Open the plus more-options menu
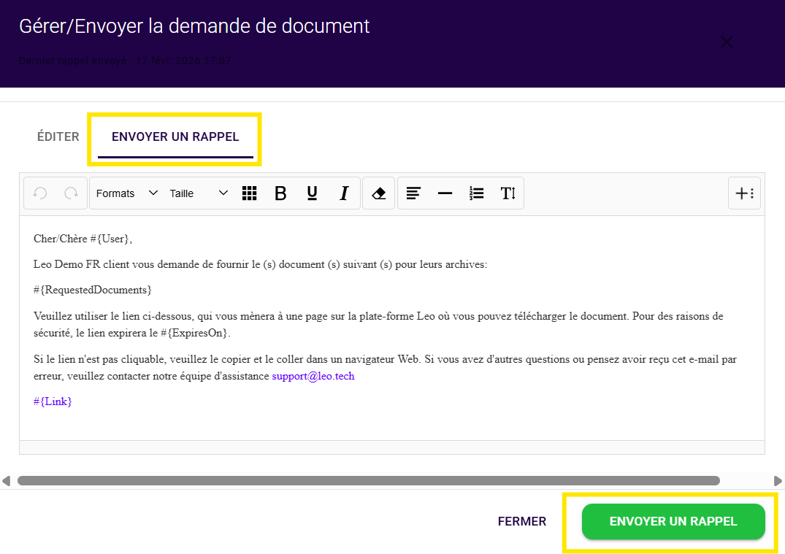The height and width of the screenshot is (554, 785). tap(744, 193)
